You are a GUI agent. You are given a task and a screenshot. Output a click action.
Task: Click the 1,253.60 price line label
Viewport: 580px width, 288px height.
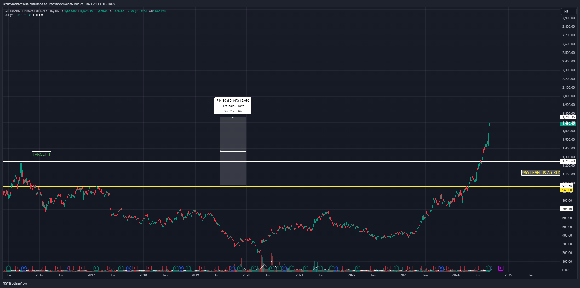[x=568, y=161]
